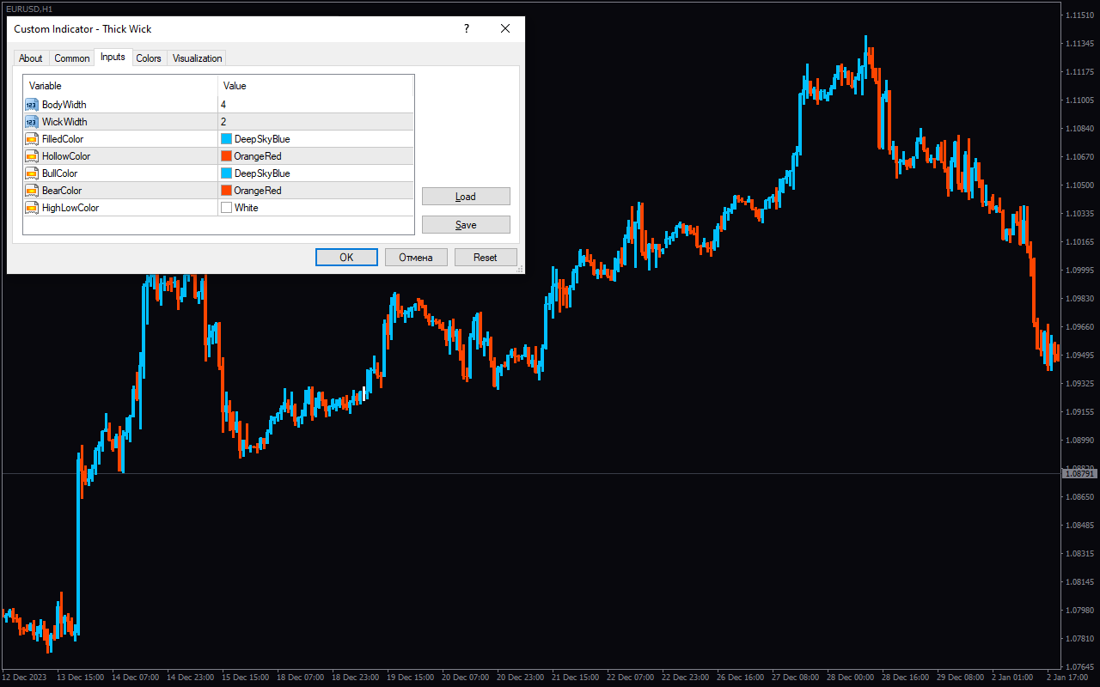Click the current price label 1.08791
Screen dimensions: 1100x687
pyautogui.click(x=1080, y=474)
